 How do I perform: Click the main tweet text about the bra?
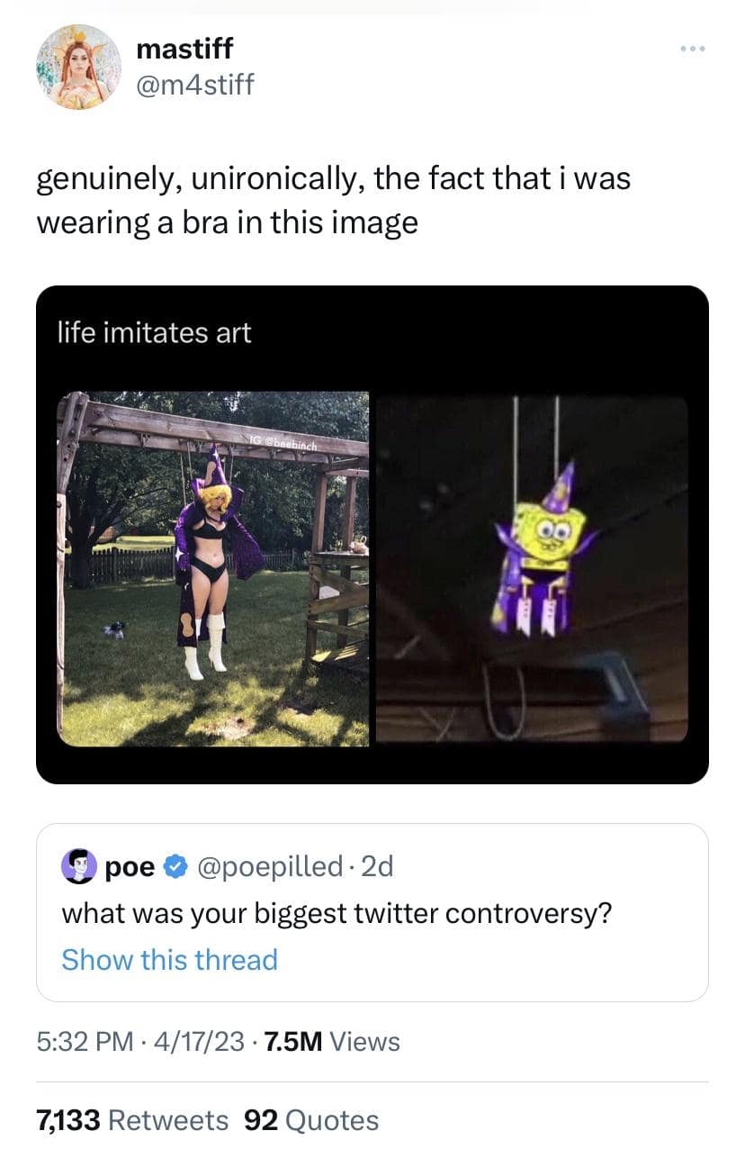pyautogui.click(x=333, y=199)
